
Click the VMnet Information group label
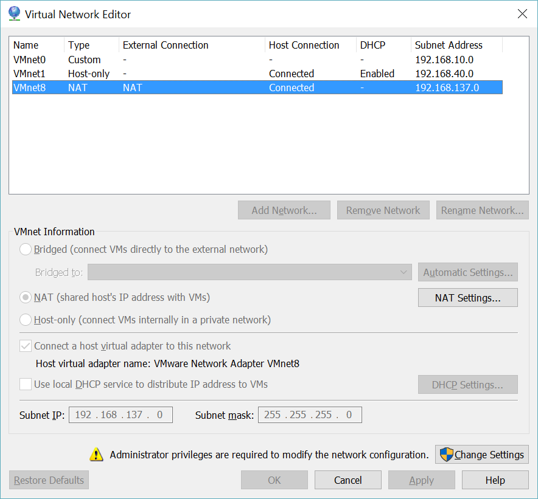[54, 232]
